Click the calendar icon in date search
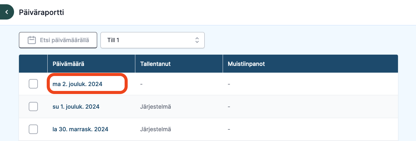The height and width of the screenshot is (141, 416). [x=32, y=40]
